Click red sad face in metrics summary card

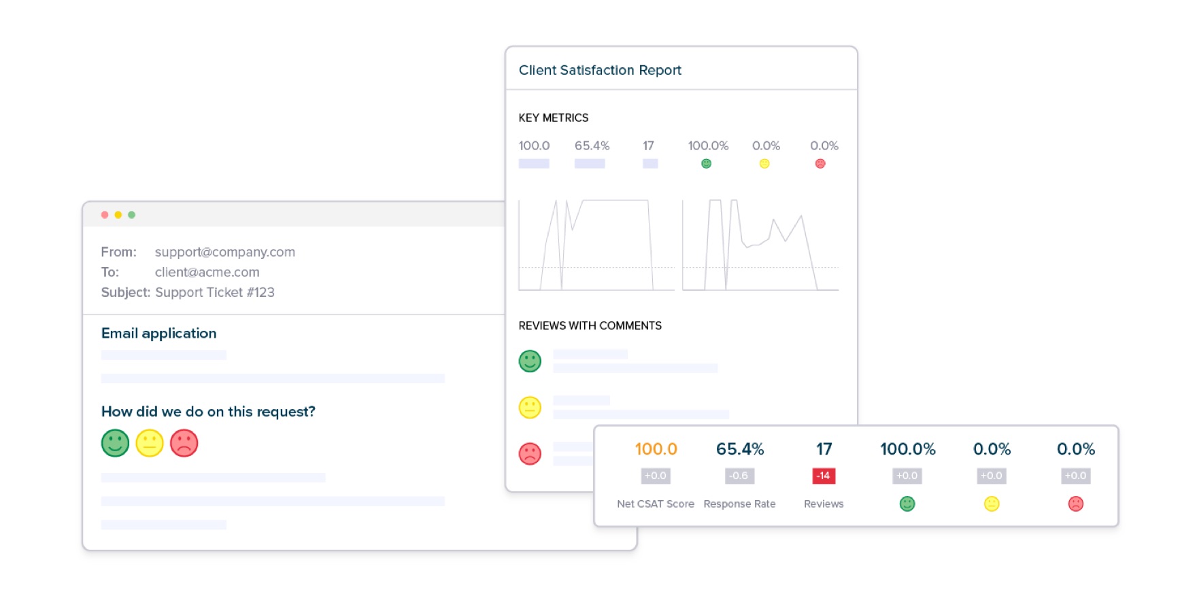[x=1075, y=504]
